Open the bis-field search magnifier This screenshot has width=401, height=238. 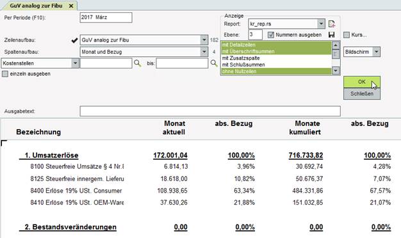tap(214, 63)
